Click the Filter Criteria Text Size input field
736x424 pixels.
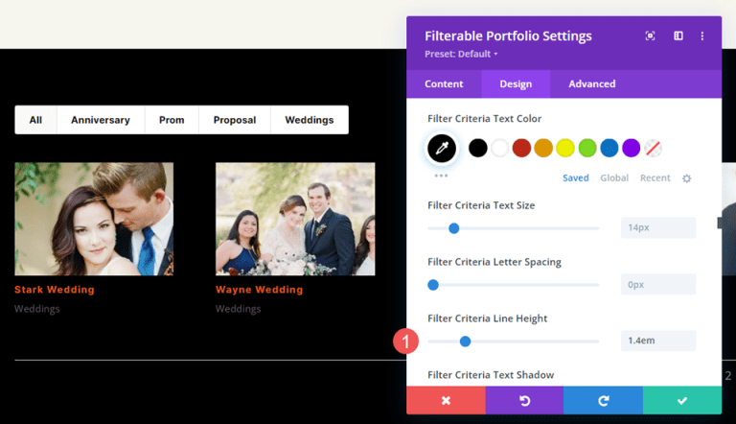click(x=657, y=228)
